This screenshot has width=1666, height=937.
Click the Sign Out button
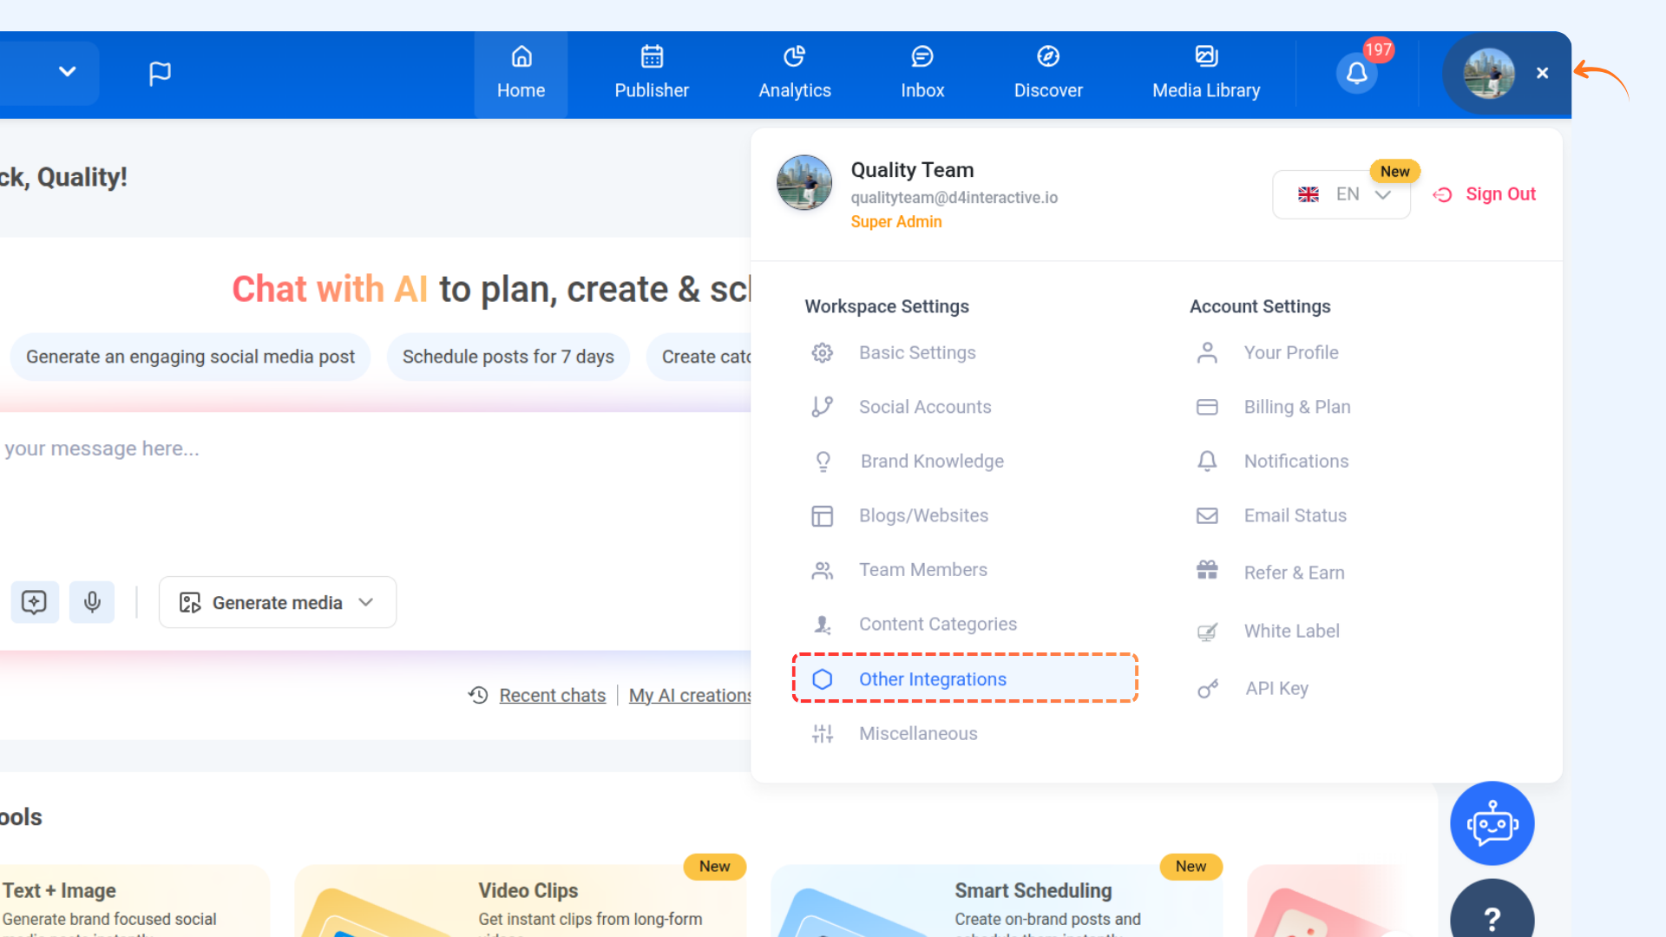point(1485,194)
